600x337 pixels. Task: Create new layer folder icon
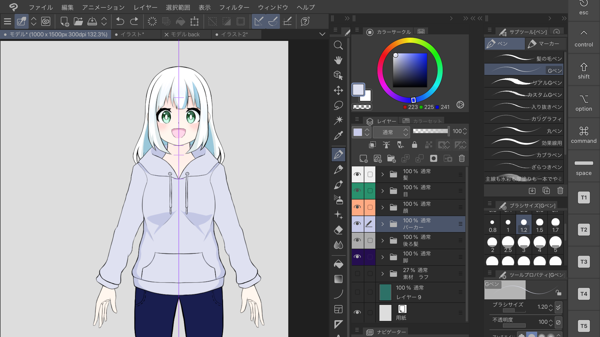click(391, 159)
